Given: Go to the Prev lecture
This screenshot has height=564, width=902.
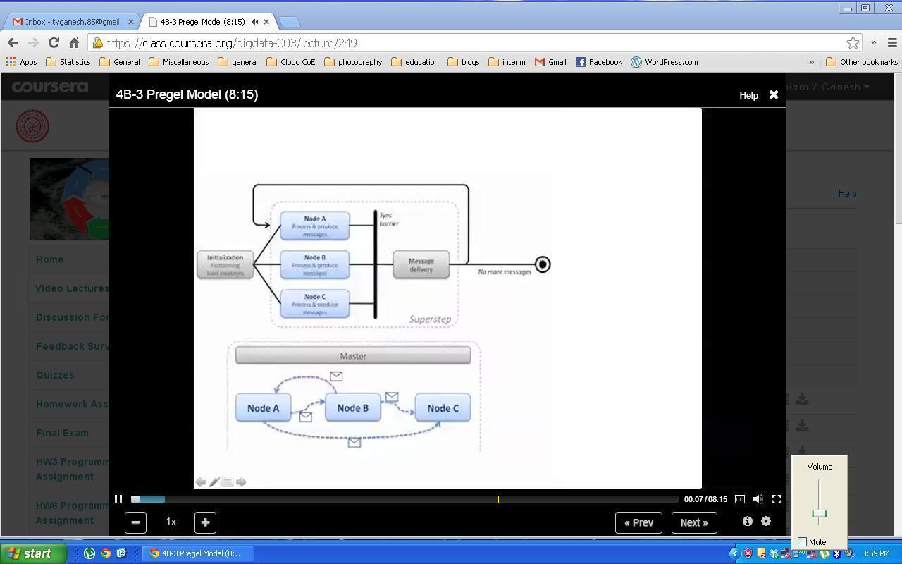Looking at the screenshot, I should (x=638, y=522).
